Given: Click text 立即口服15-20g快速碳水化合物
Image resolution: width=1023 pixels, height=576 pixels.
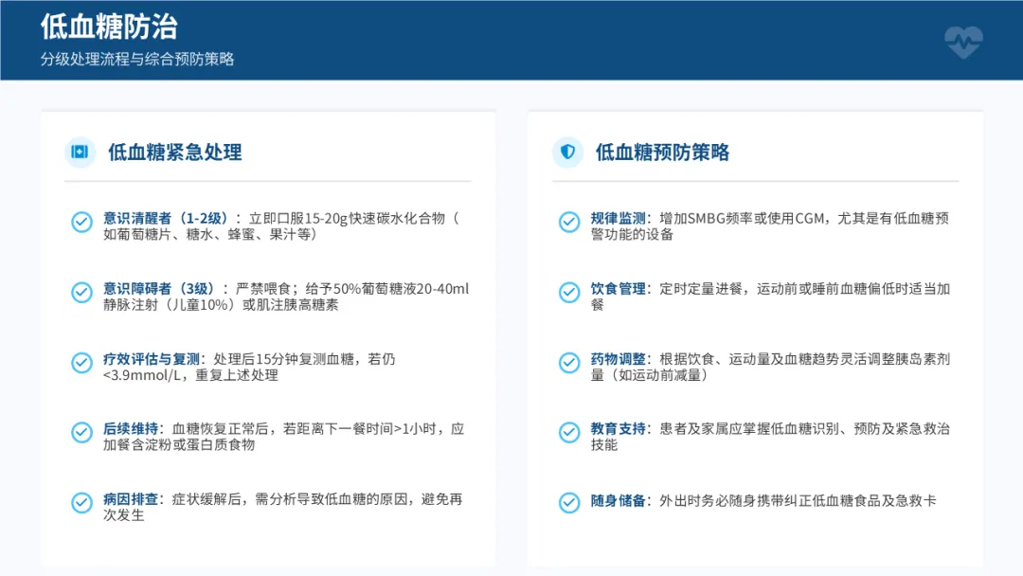Looking at the screenshot, I should click(x=347, y=219).
